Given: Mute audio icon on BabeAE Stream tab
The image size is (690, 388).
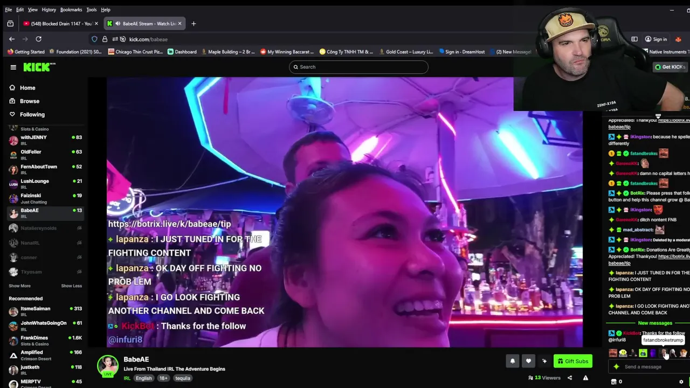Looking at the screenshot, I should tap(118, 24).
